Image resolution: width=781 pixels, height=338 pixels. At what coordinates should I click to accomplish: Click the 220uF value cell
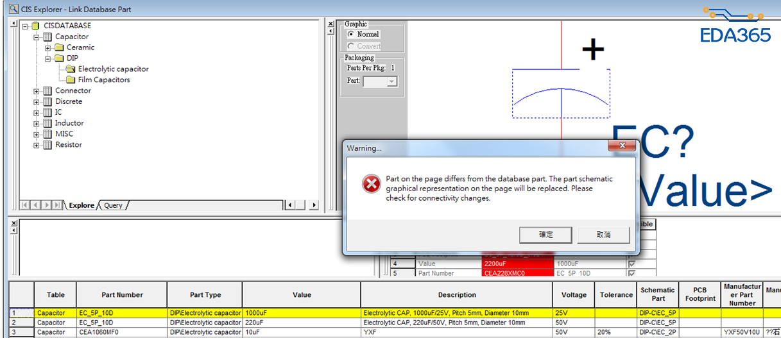[x=302, y=323]
